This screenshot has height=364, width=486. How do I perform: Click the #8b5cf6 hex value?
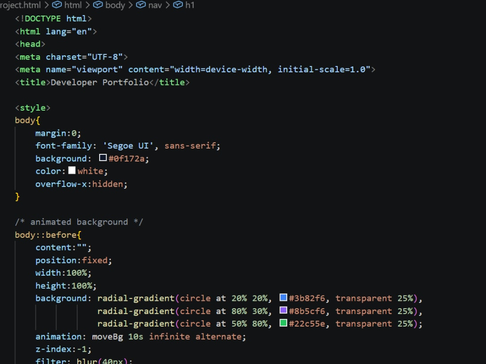click(307, 311)
